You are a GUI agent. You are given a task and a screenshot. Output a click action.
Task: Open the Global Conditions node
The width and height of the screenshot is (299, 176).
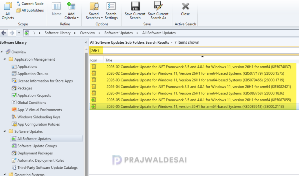29,103
